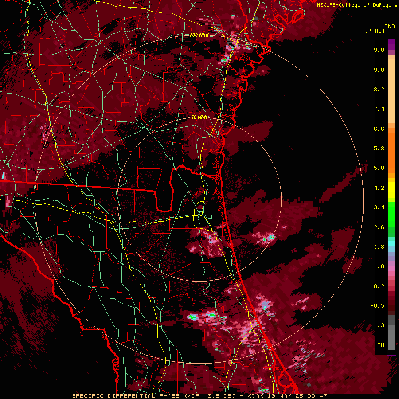Click the 3.4 value on the scale

[x=379, y=207]
